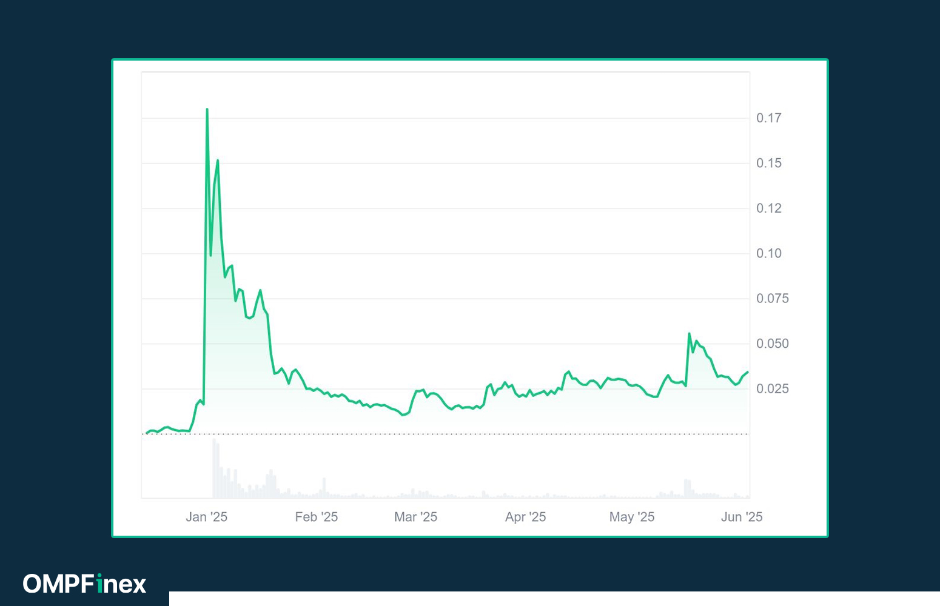
Task: Click the price line's starting point at left
Action: pos(147,433)
